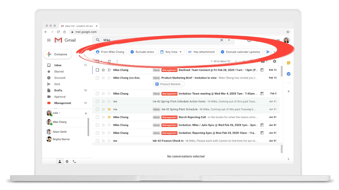This screenshot has width=339, height=190.
Task: Click calendar icon on Declined: Team Connect row
Action: tap(262, 70)
